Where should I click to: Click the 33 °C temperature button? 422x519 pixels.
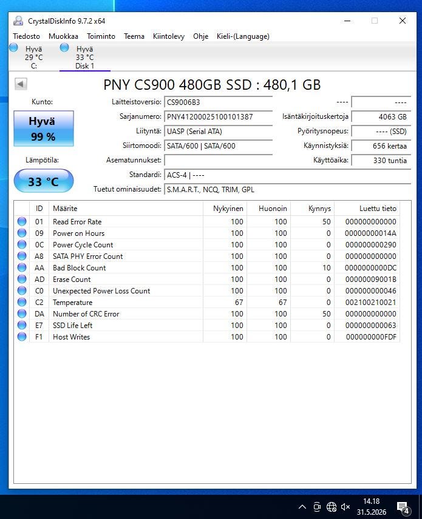point(44,181)
